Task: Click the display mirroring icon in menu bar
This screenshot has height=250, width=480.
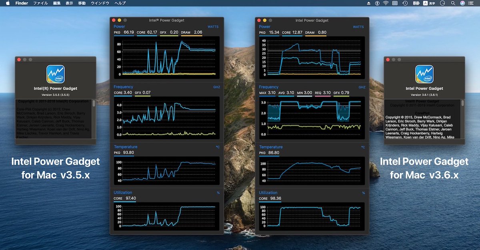Action: tap(395, 3)
